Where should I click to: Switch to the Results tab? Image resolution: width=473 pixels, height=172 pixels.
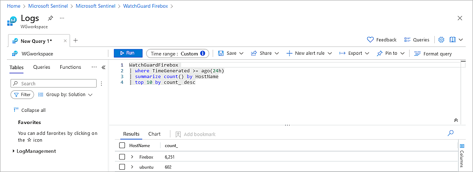coord(132,134)
